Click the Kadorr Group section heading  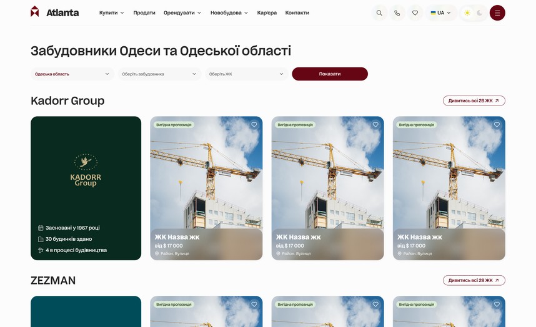tap(67, 101)
